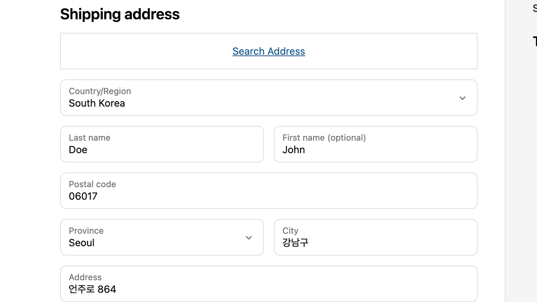Focus the Last name input field
The height and width of the screenshot is (302, 537).
pos(162,144)
